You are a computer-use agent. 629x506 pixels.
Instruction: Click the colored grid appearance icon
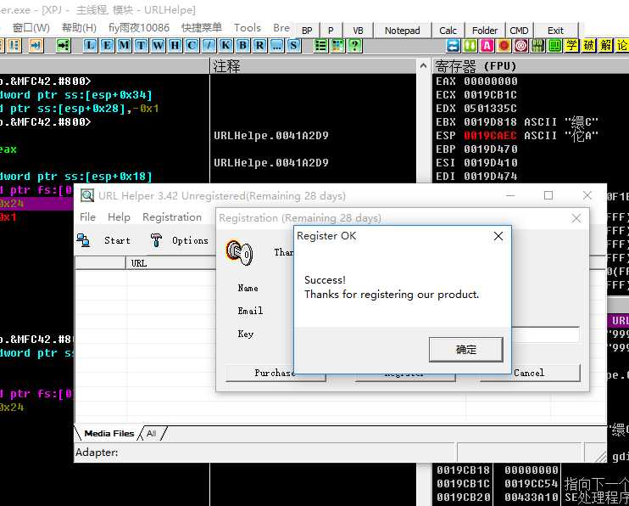(x=337, y=45)
